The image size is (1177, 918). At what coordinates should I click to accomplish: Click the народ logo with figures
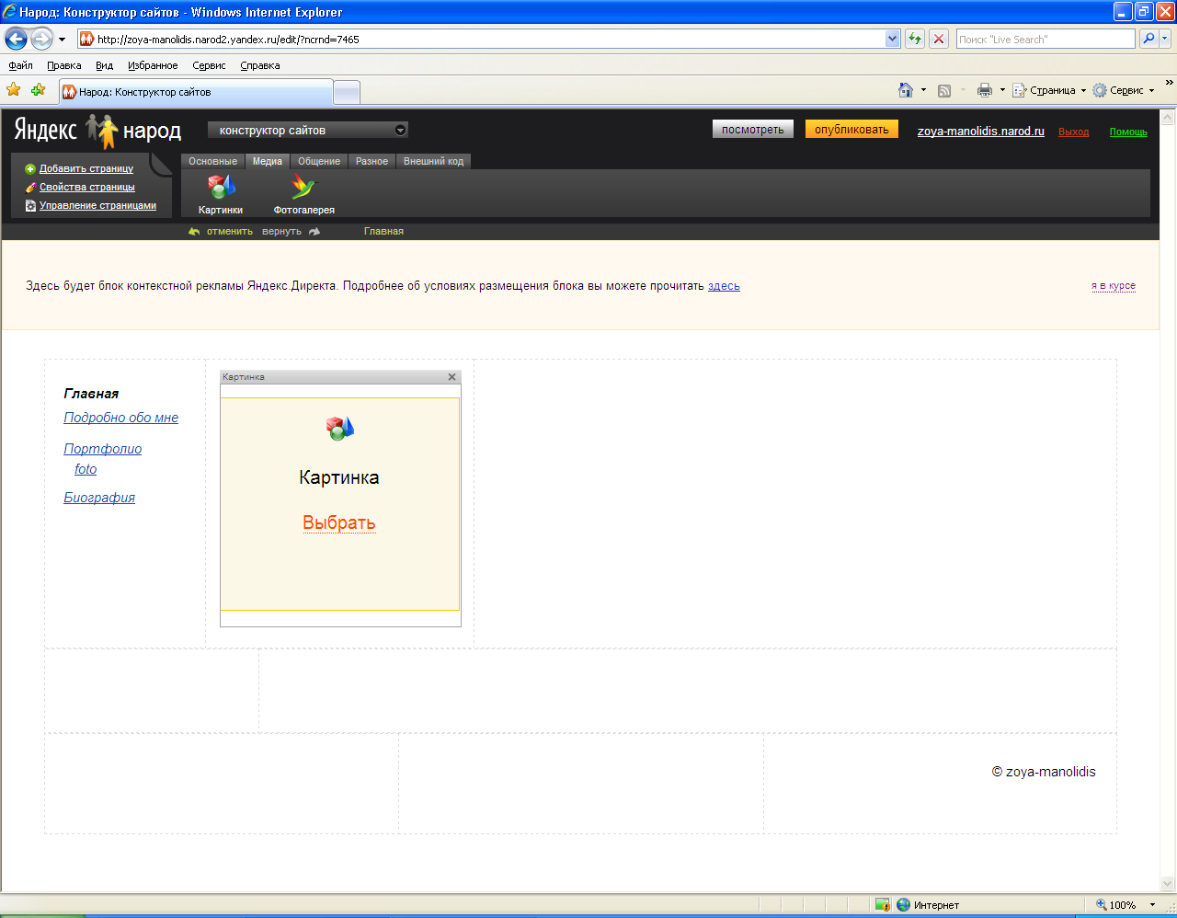(x=133, y=131)
